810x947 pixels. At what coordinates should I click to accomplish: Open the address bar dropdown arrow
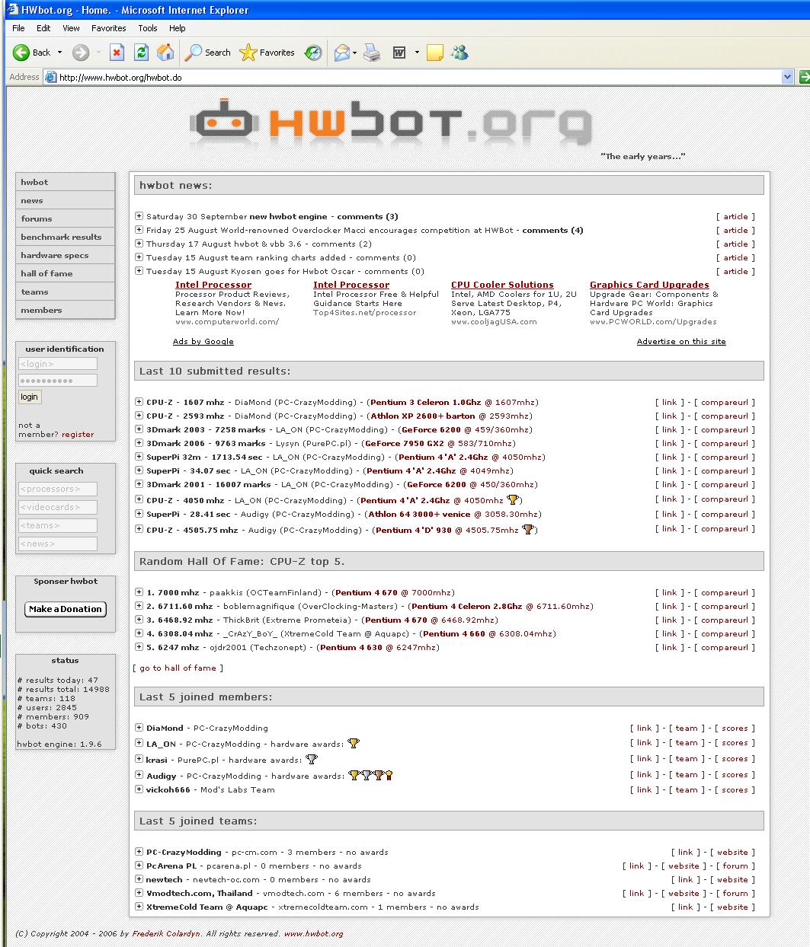(x=788, y=77)
